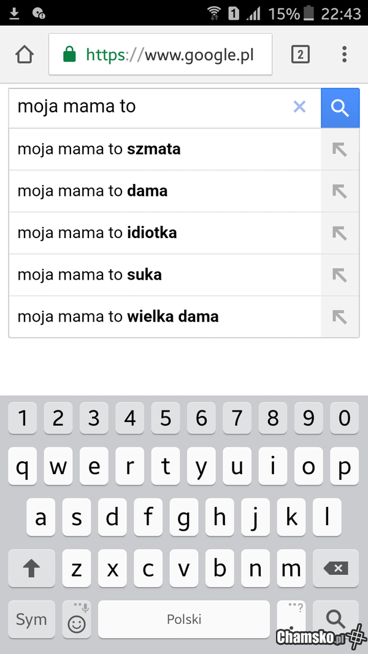Tap the keyboard emoji and voice key
The width and height of the screenshot is (368, 654).
click(x=77, y=620)
